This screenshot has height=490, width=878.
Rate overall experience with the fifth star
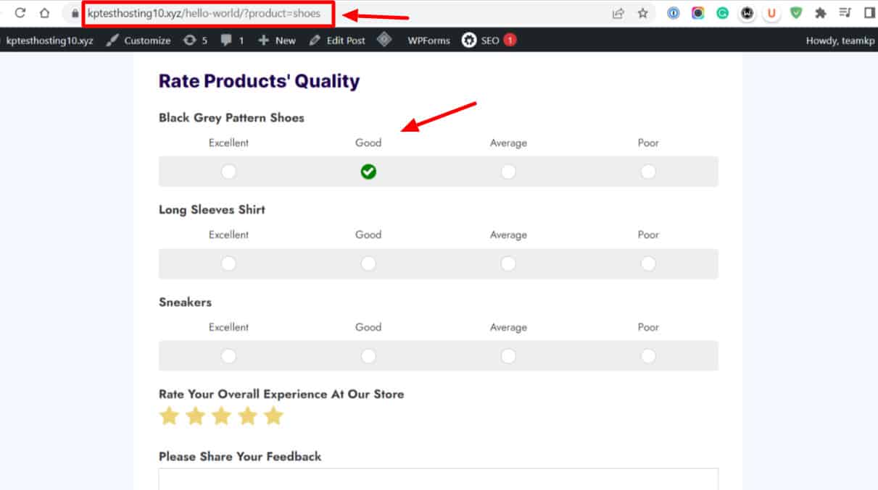click(273, 416)
